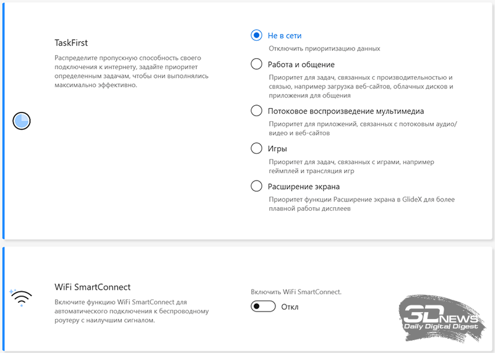
Task: Click the 'Игры' option label text
Action: coord(277,148)
